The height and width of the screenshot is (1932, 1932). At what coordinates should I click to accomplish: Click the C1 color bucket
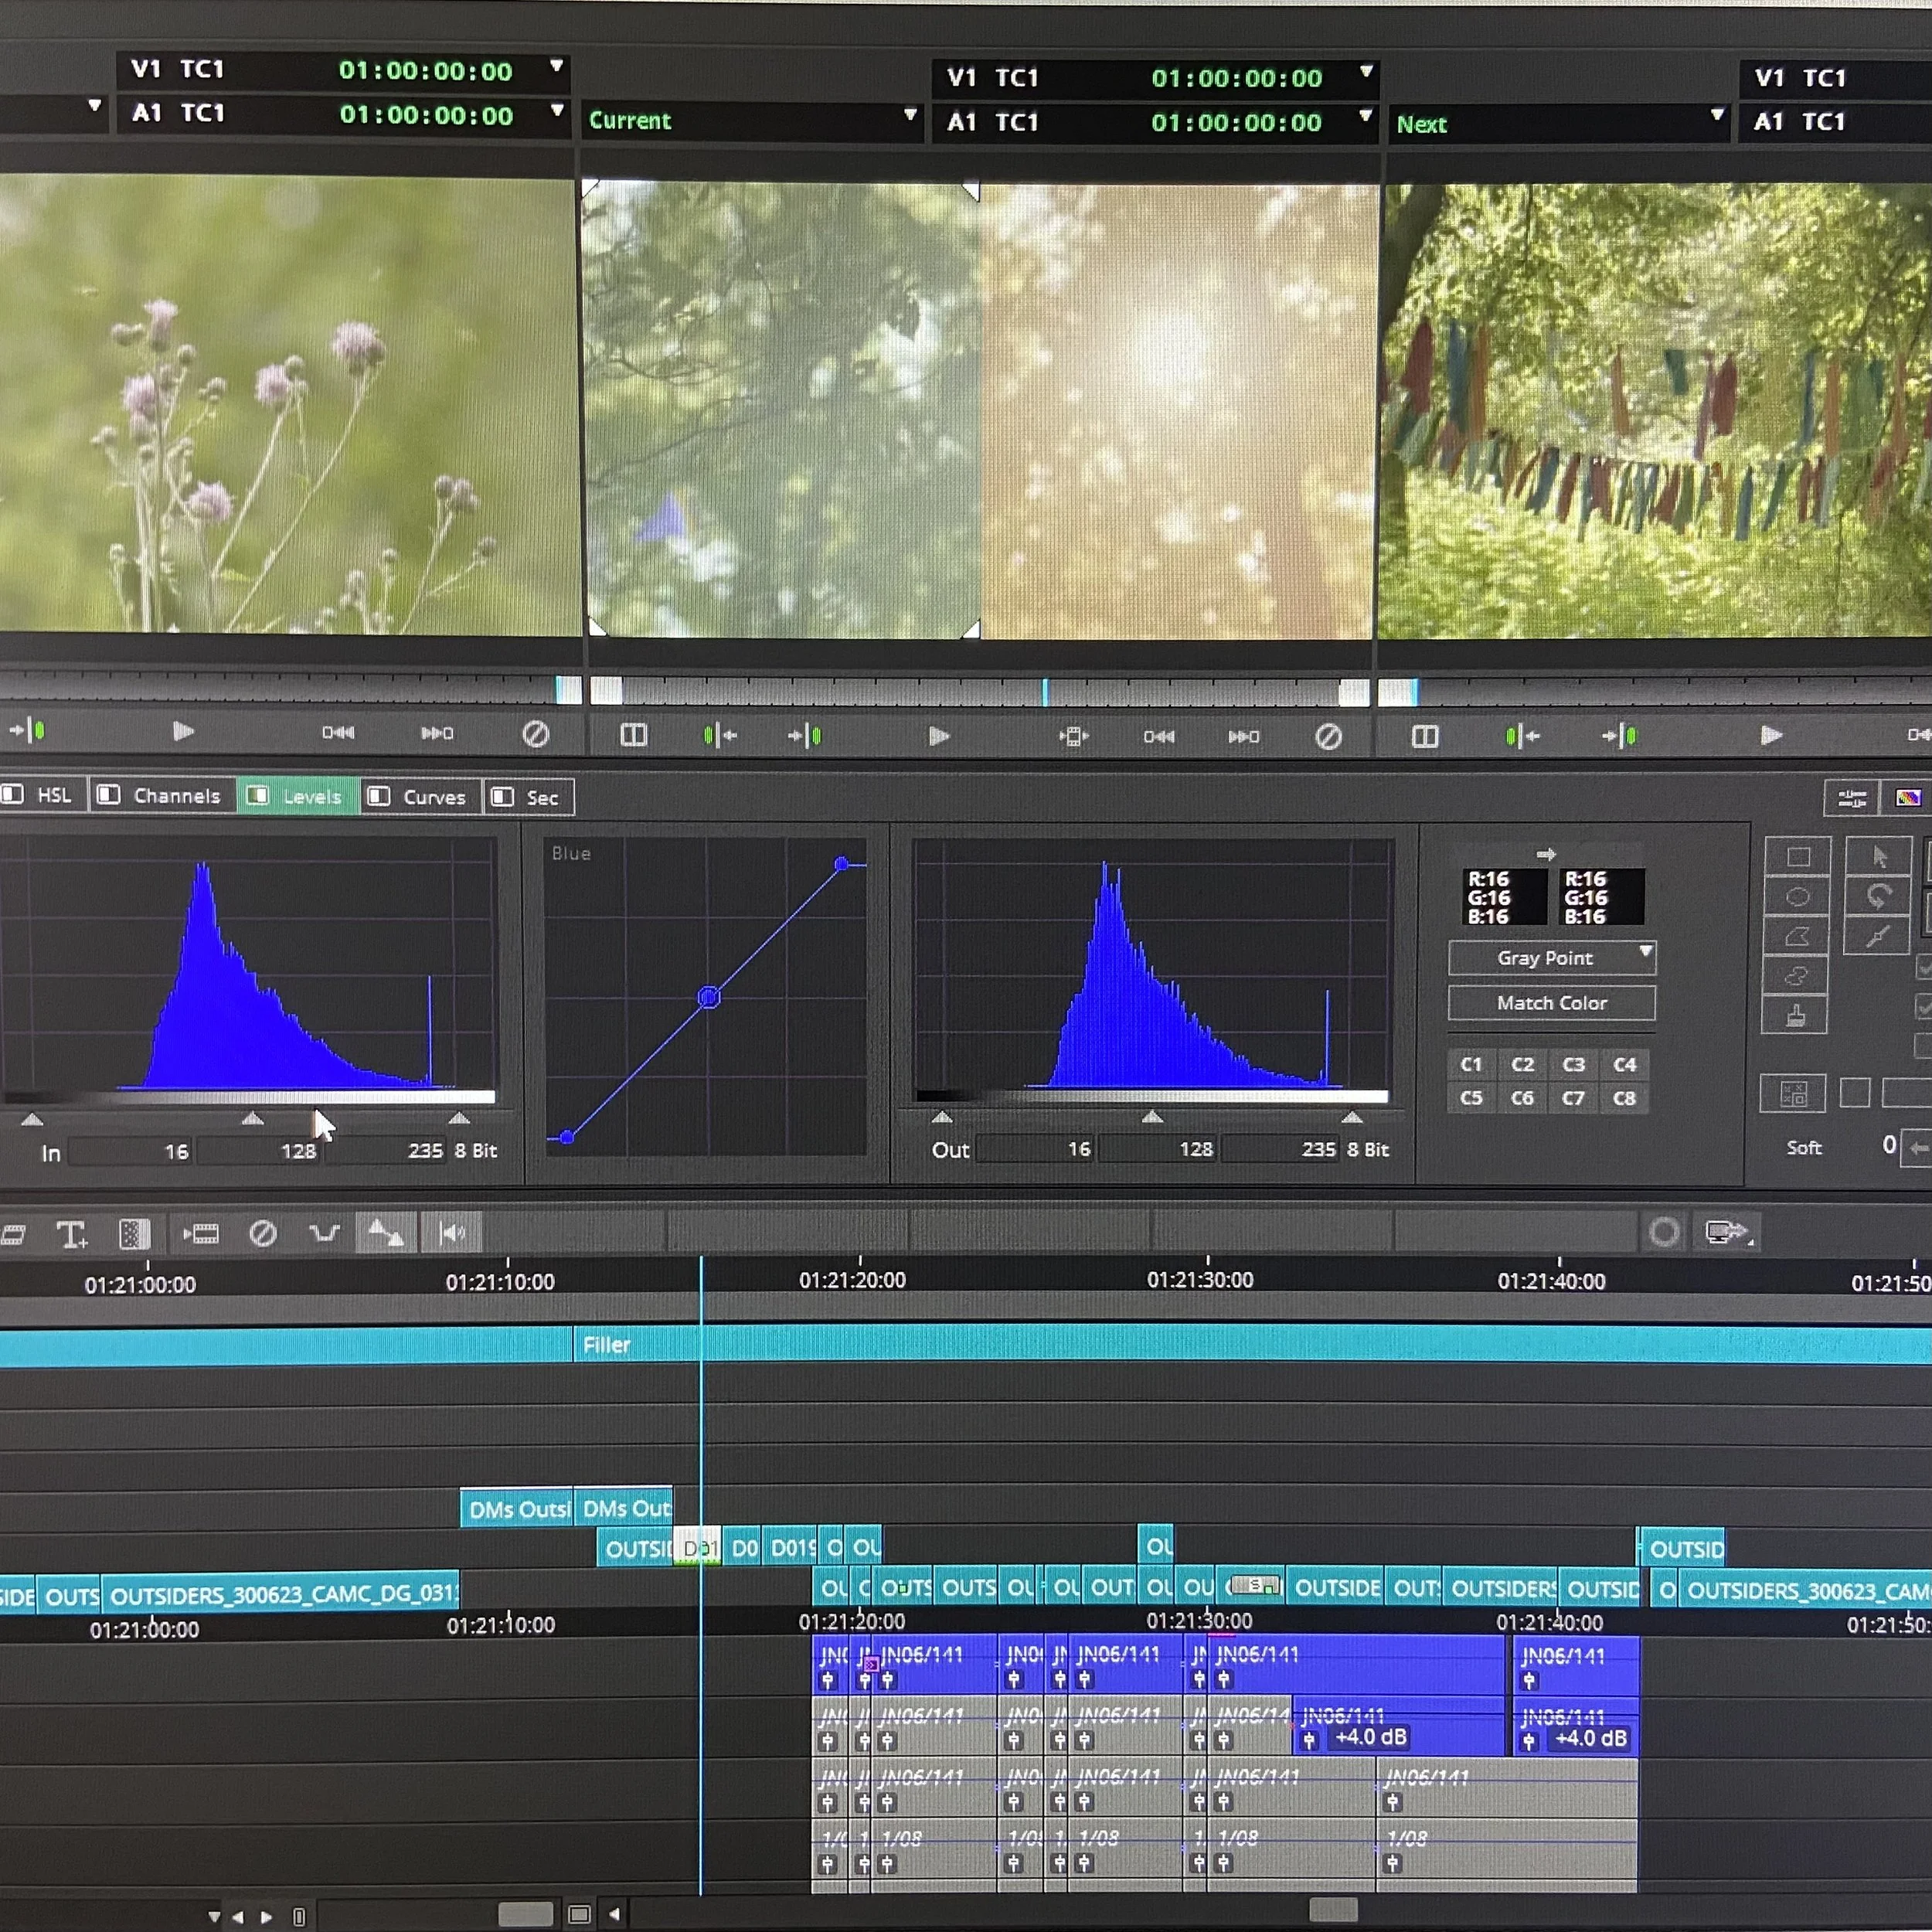1471,1065
